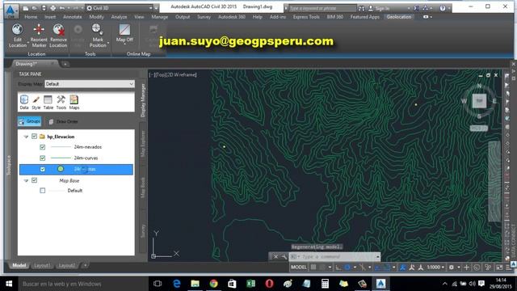Click the Groups button in Task Pane

click(29, 121)
